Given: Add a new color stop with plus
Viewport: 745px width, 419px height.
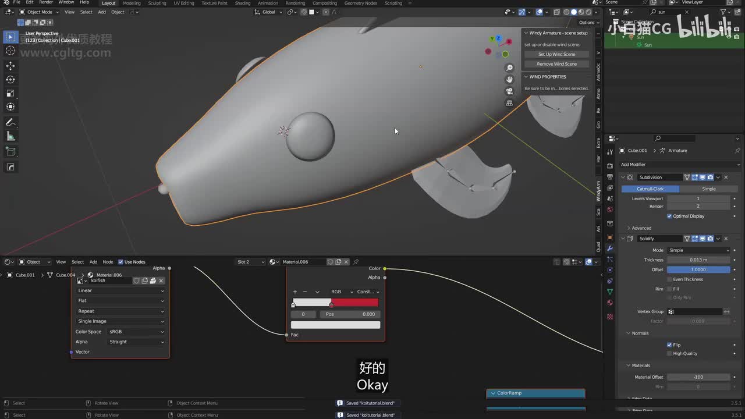Looking at the screenshot, I should [x=295, y=292].
